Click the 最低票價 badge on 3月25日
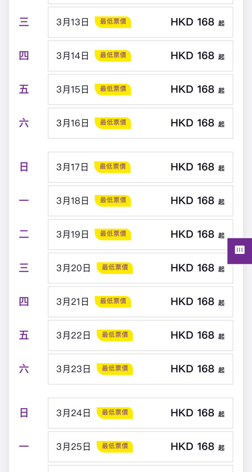Viewport: 252px width, 472px height. (115, 446)
